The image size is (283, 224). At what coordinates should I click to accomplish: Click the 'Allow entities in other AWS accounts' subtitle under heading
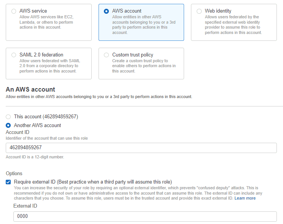click(x=99, y=97)
